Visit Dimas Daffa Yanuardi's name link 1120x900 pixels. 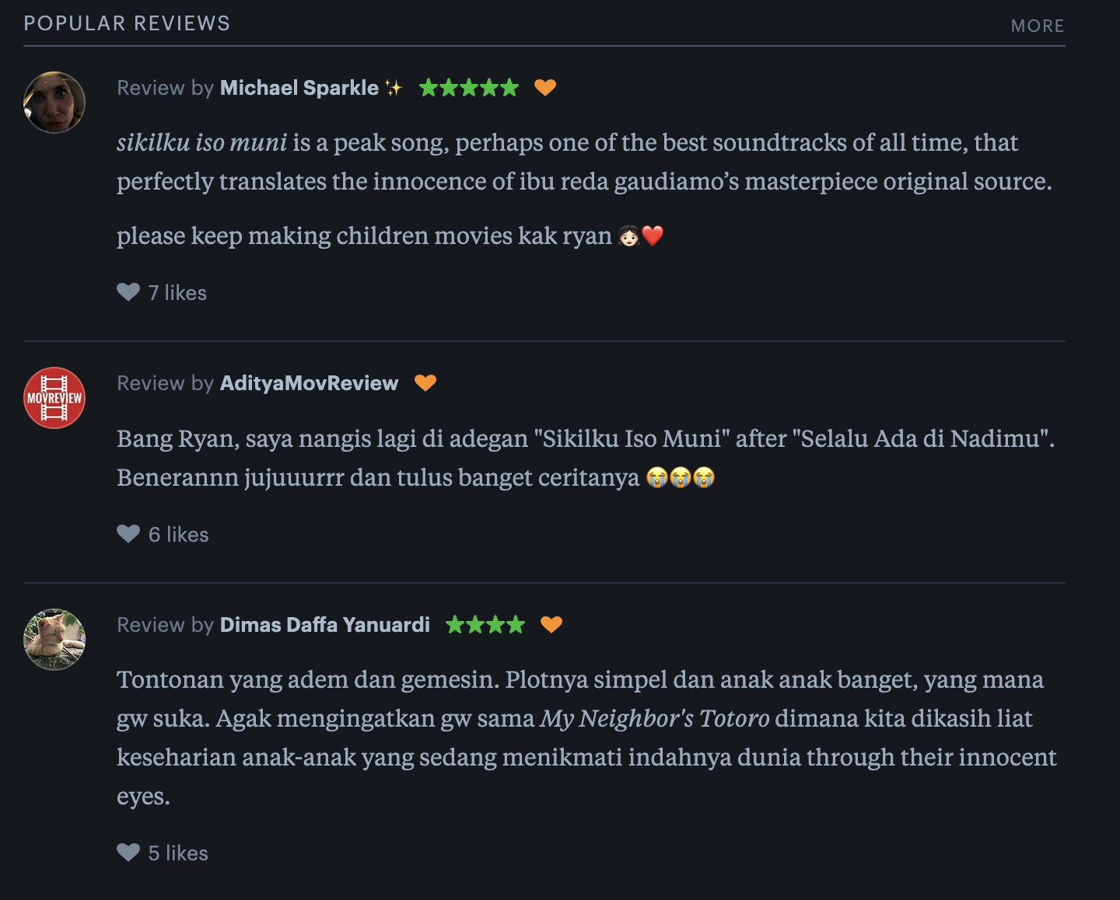[324, 625]
